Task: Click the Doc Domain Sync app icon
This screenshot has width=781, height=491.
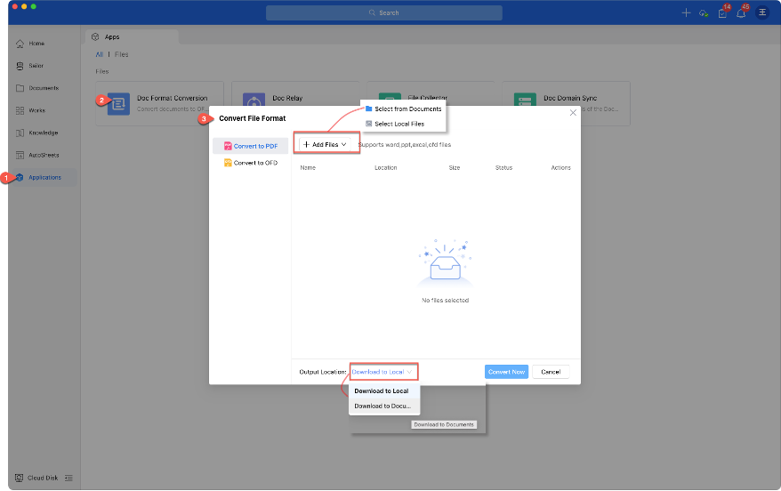Action: (526, 104)
